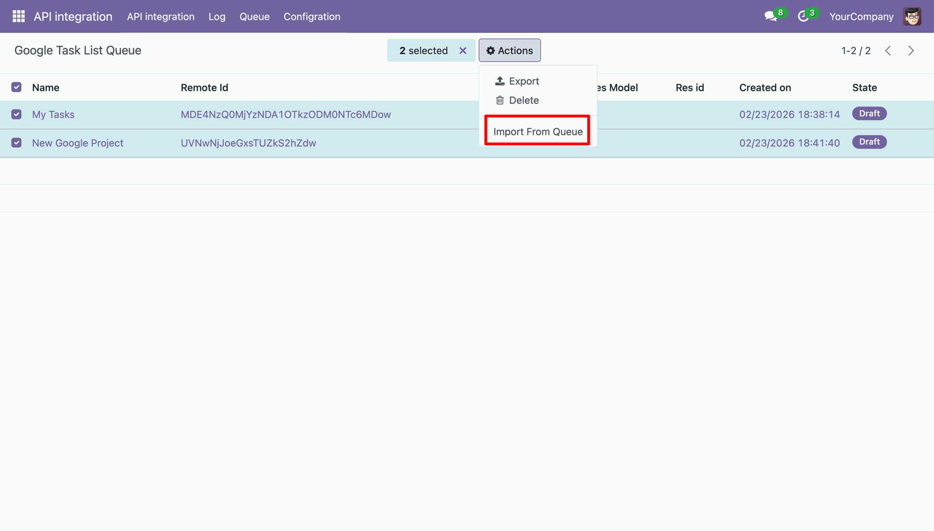
Task: Go to previous page arrow
Action: [x=888, y=51]
